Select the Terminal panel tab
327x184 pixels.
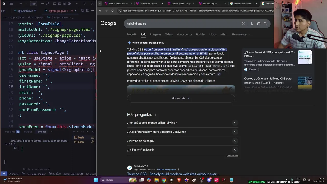41,132
